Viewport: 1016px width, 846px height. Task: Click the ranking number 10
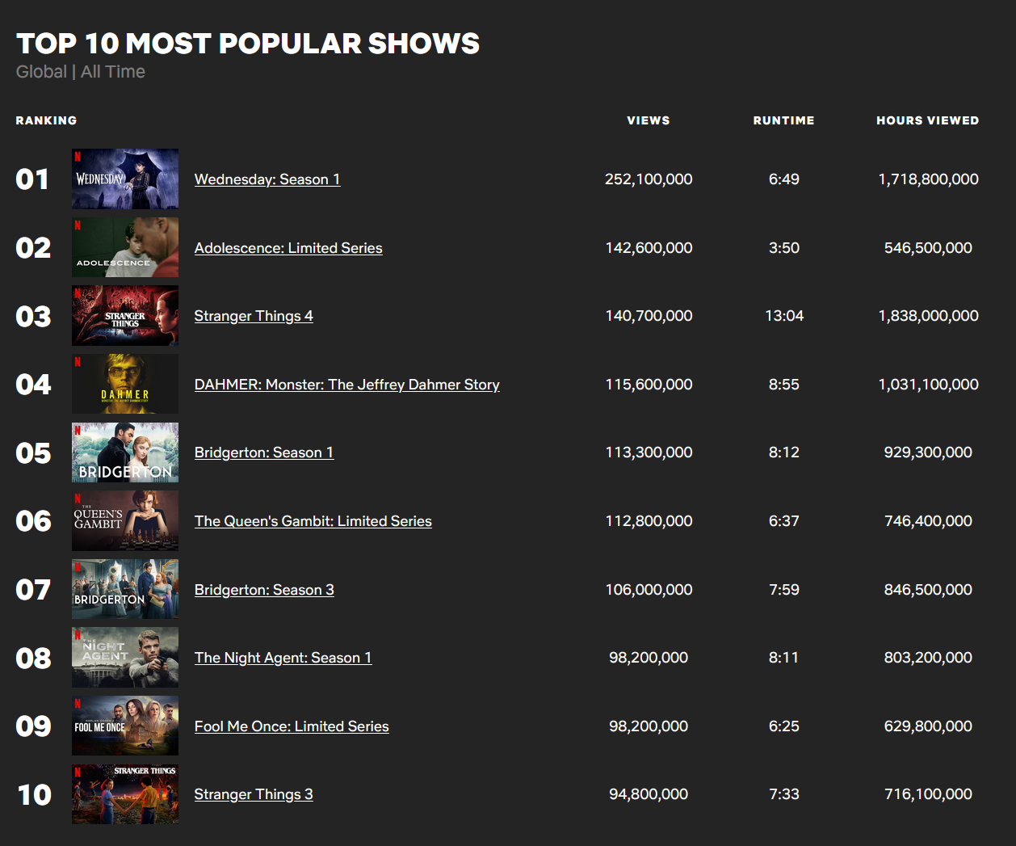(x=35, y=795)
